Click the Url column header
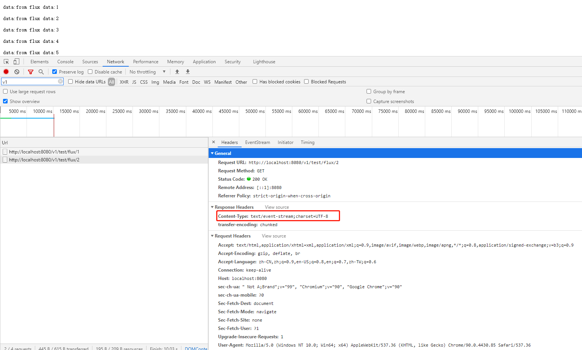The image size is (582, 350). coord(104,142)
